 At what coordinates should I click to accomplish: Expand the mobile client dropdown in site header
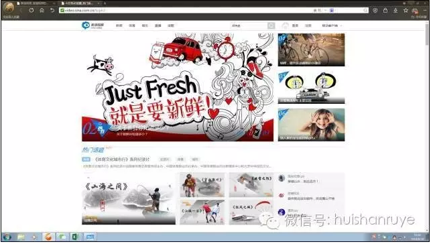tap(332, 25)
